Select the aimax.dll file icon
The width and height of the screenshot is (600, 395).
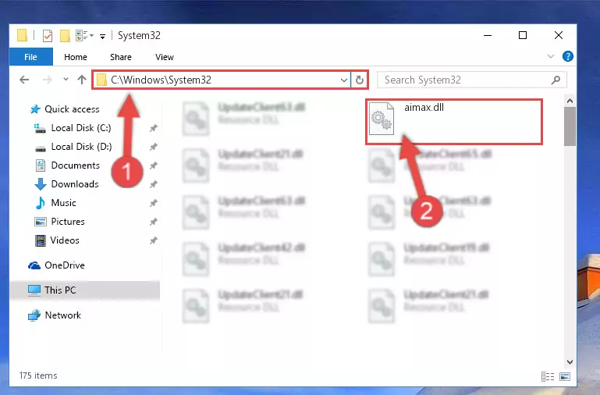pos(381,119)
